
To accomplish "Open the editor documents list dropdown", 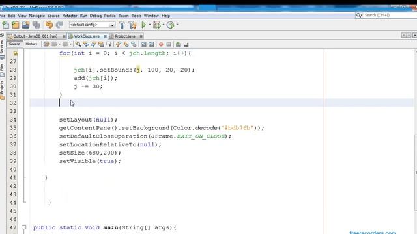I will 414,36.
